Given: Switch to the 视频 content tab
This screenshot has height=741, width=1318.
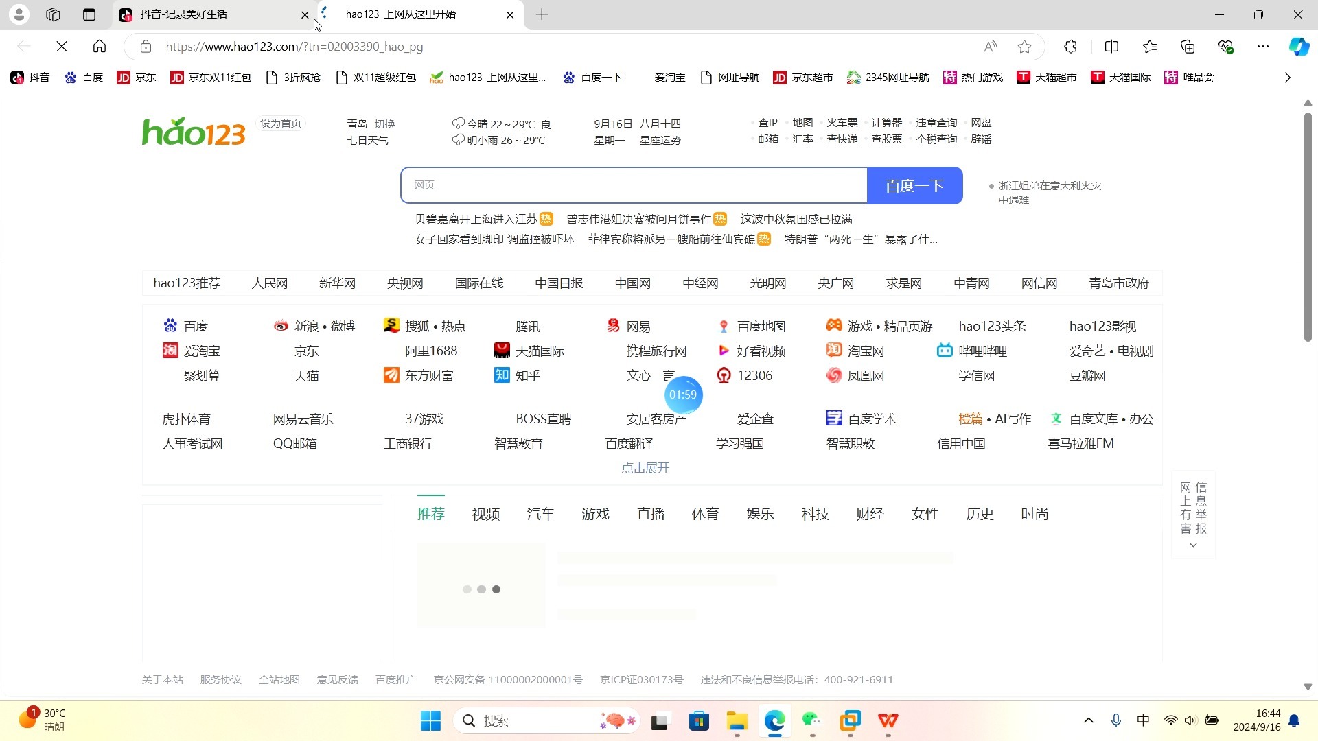Looking at the screenshot, I should tap(486, 515).
